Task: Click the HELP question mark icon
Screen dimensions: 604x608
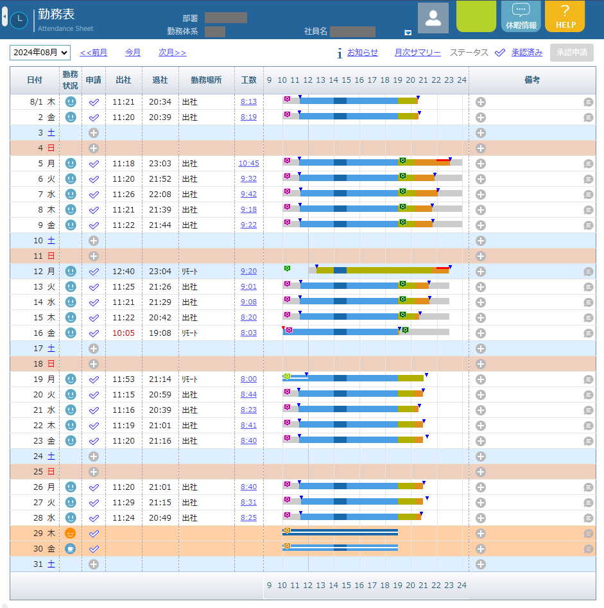Action: [x=565, y=12]
